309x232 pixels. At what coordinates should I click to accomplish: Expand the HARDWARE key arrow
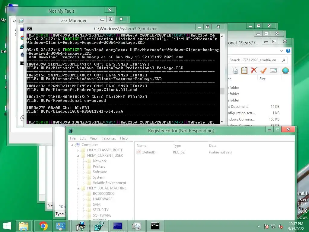coord(84,199)
